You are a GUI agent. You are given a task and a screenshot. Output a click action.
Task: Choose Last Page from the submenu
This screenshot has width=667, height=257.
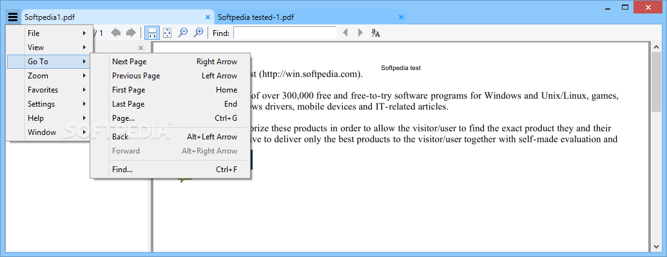tap(171, 104)
